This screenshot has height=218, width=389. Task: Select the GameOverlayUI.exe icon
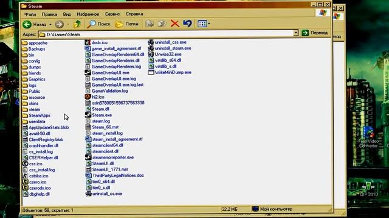click(x=88, y=73)
